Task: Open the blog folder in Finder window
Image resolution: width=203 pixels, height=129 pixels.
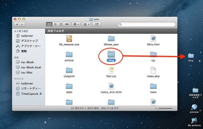Action: tap(111, 54)
